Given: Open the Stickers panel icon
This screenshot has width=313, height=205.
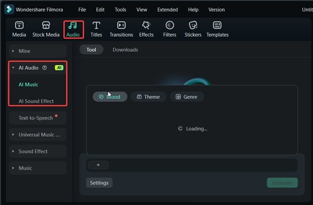Looking at the screenshot, I should coord(193,26).
